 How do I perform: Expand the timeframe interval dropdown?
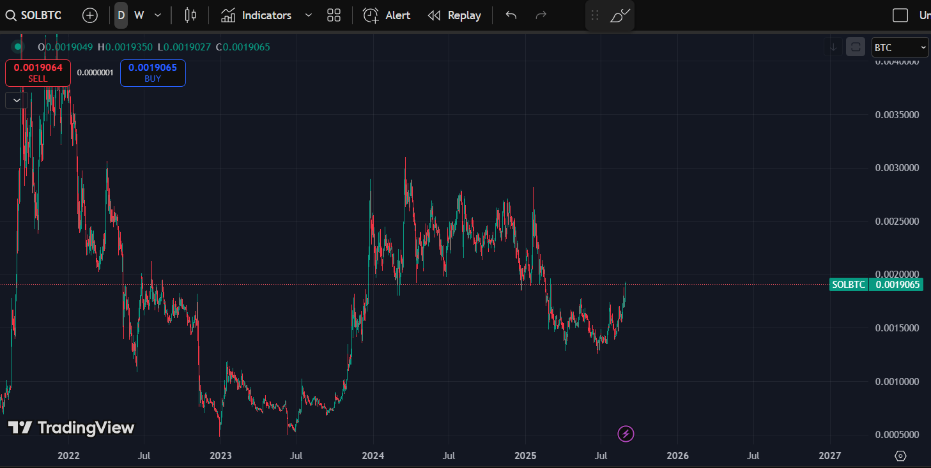tap(158, 15)
